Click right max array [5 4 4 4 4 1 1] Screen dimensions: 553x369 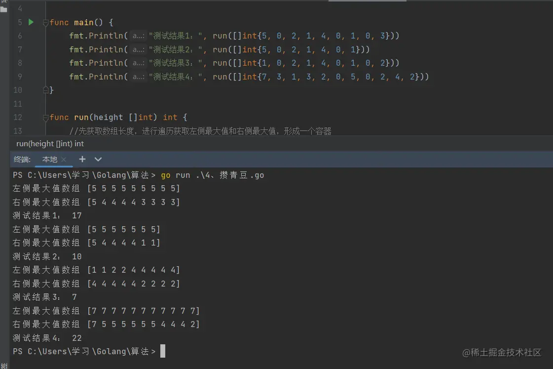pyautogui.click(x=124, y=243)
